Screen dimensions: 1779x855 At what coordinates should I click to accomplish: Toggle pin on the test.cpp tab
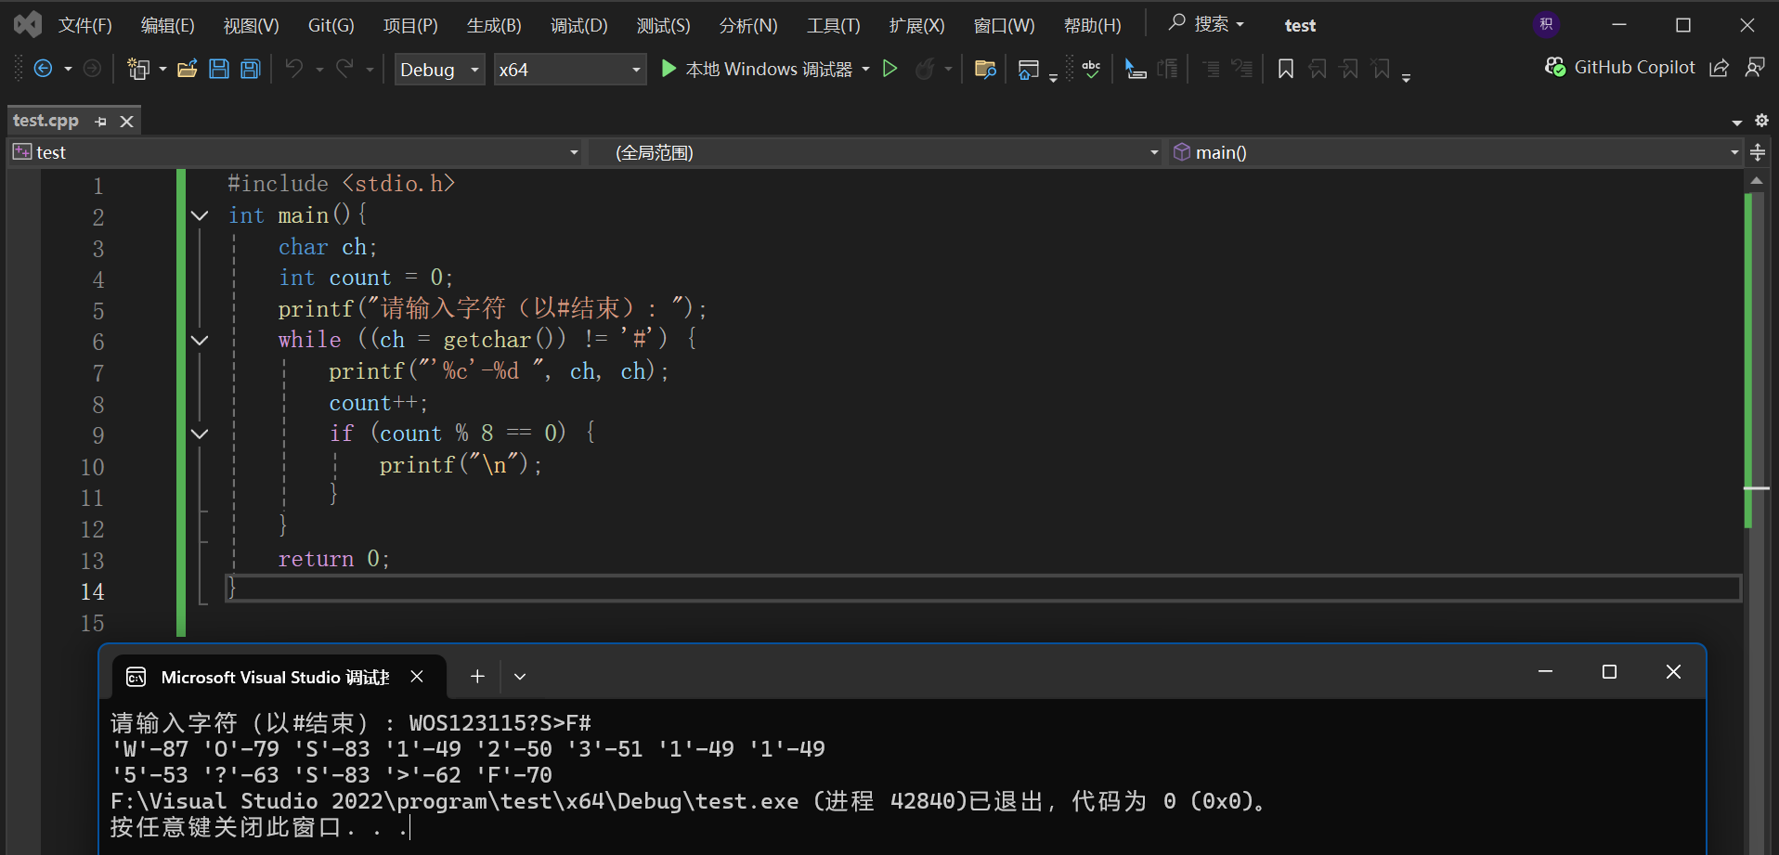coord(100,122)
